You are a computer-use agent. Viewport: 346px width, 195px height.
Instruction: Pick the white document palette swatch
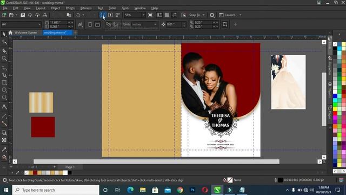click(65, 173)
